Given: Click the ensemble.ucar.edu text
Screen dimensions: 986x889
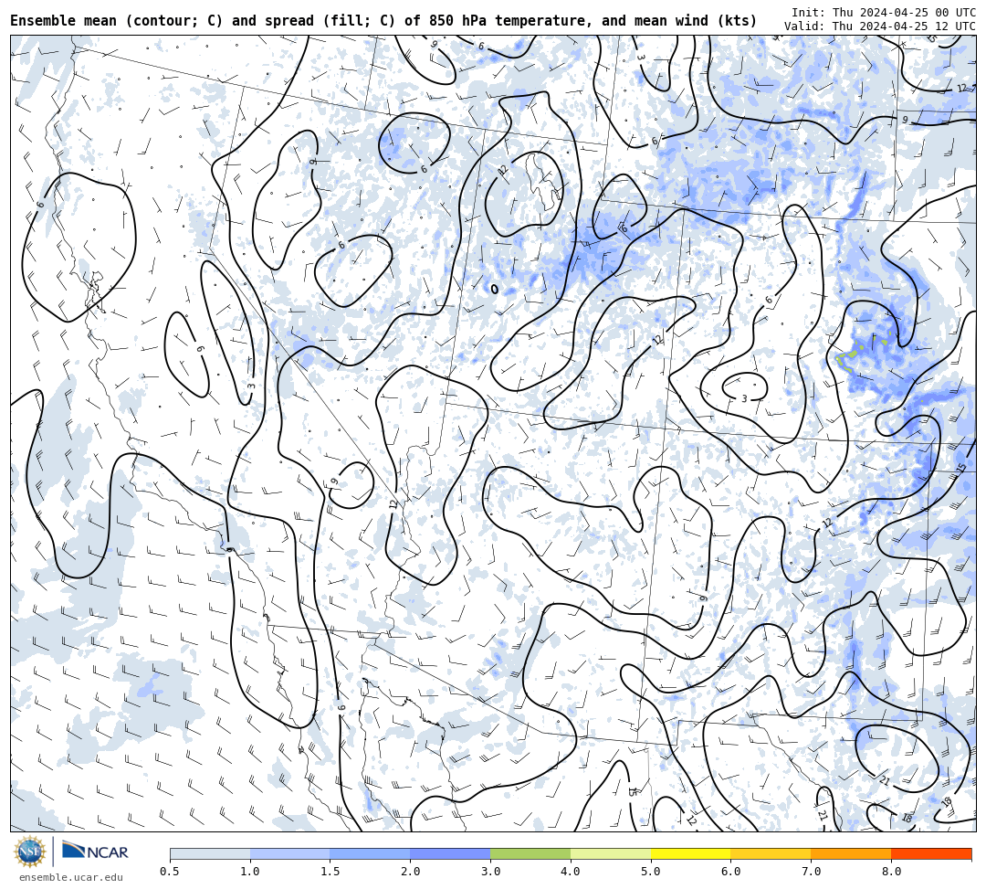Looking at the screenshot, I should 70,877.
